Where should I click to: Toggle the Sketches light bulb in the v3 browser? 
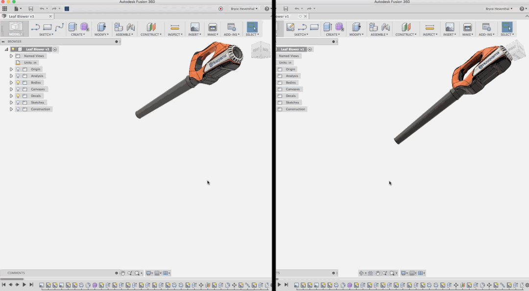pyautogui.click(x=18, y=103)
